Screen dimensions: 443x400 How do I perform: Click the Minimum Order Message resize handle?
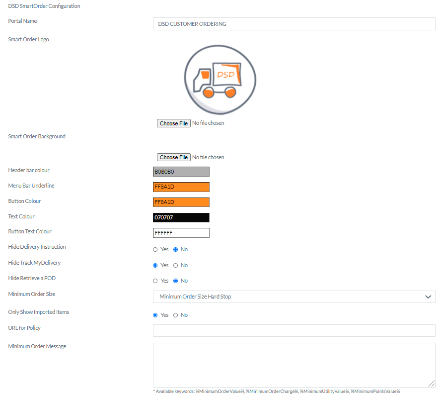point(432,384)
